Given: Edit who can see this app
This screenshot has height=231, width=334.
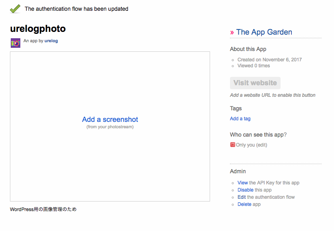Looking at the screenshot, I should click(261, 145).
